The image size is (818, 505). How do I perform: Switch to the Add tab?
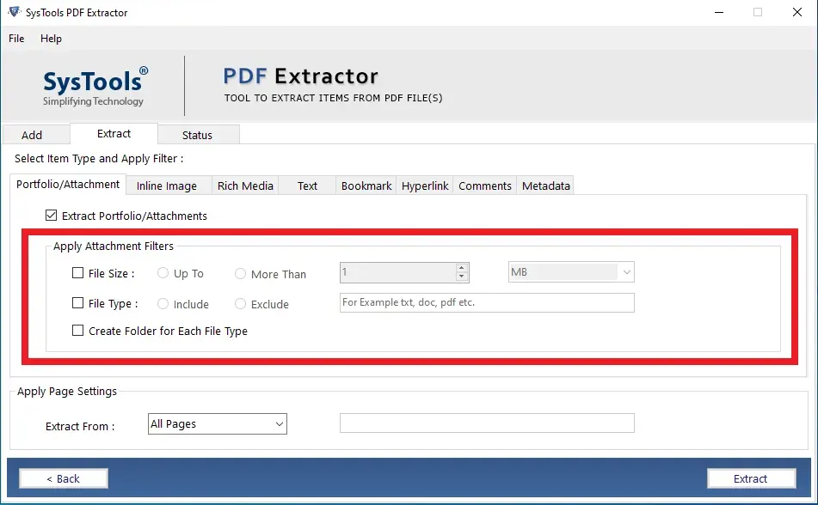click(x=36, y=135)
